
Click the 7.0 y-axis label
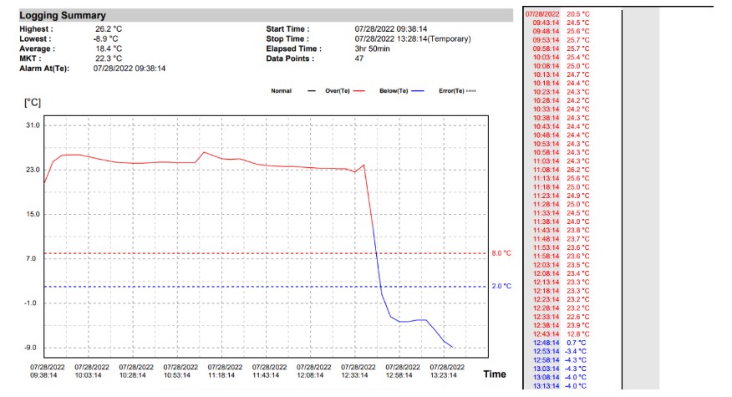pos(30,258)
